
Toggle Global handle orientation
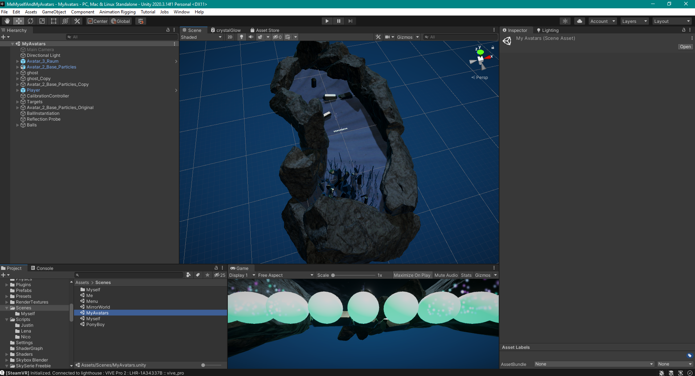(120, 21)
